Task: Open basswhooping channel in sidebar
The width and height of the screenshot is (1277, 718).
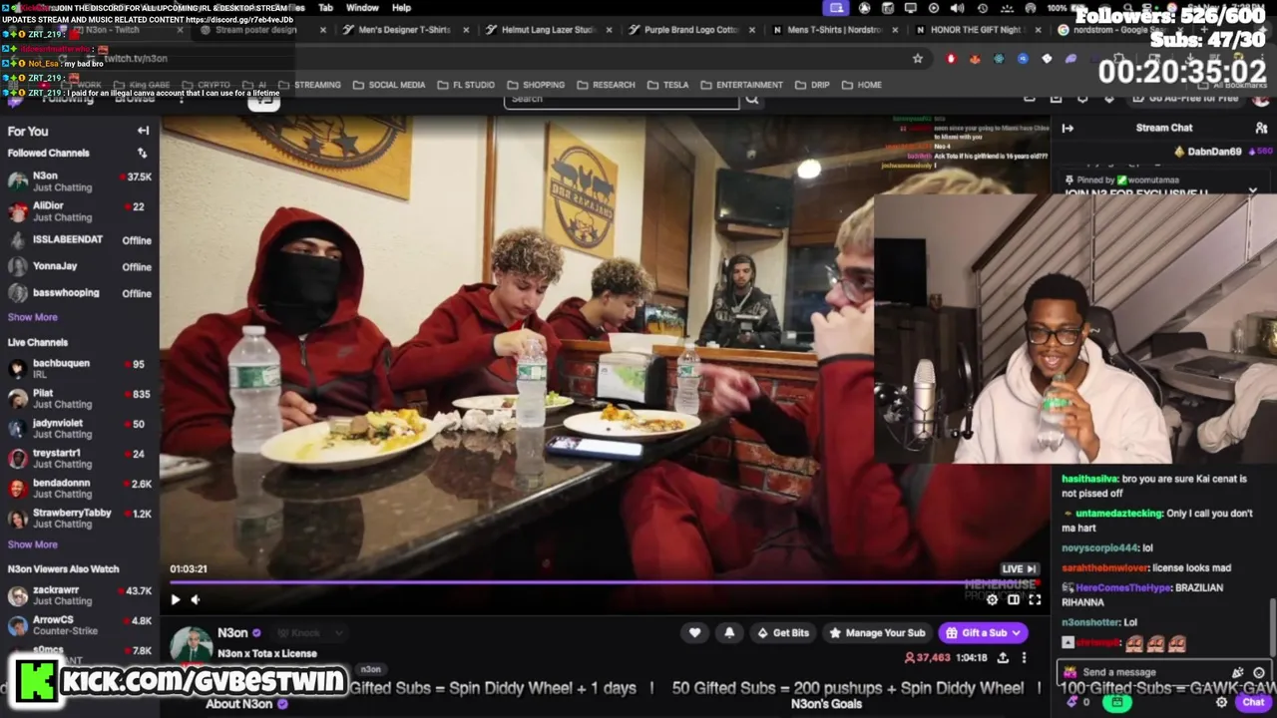Action: click(80, 293)
